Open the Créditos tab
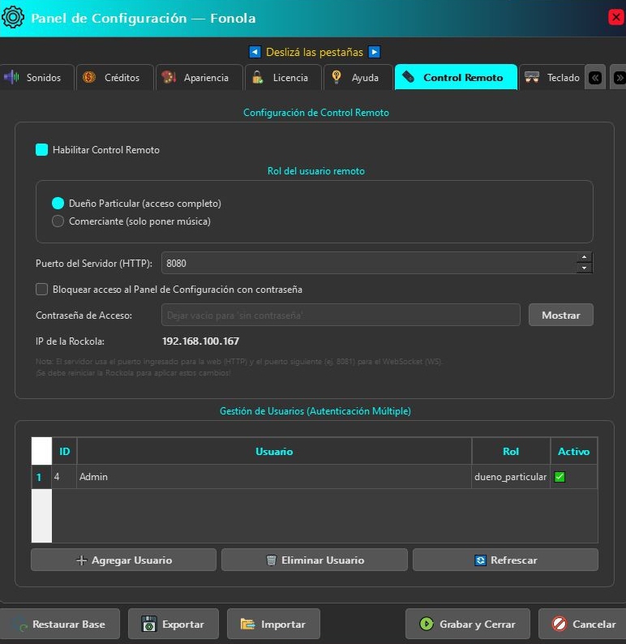 pyautogui.click(x=115, y=77)
